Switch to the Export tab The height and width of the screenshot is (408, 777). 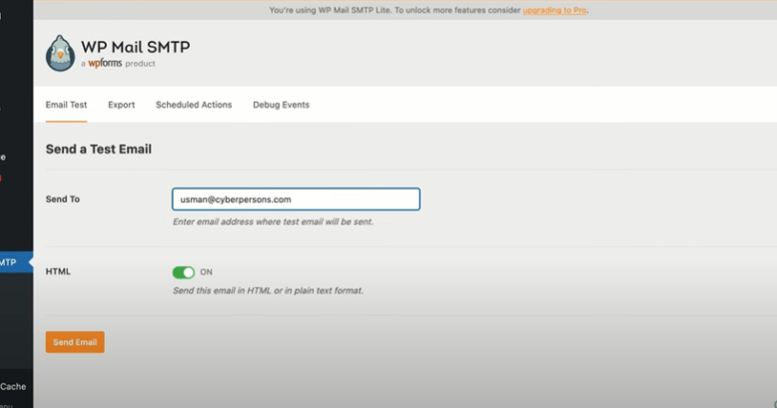121,105
